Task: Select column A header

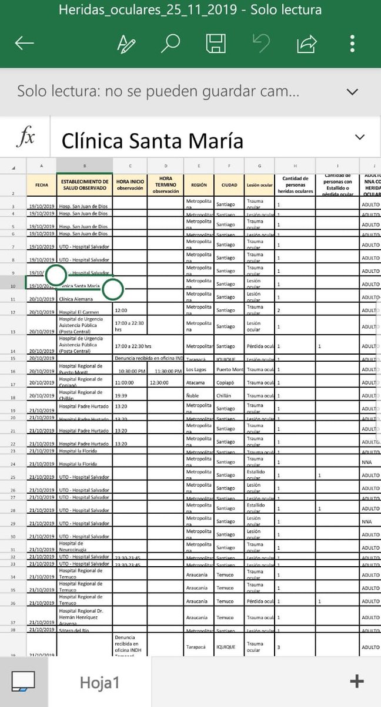Action: tap(41, 167)
